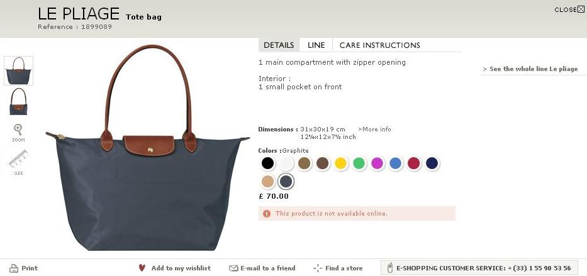Screen dimensions: 587x276
Task: Click Add to my wishlist link
Action: (x=181, y=268)
